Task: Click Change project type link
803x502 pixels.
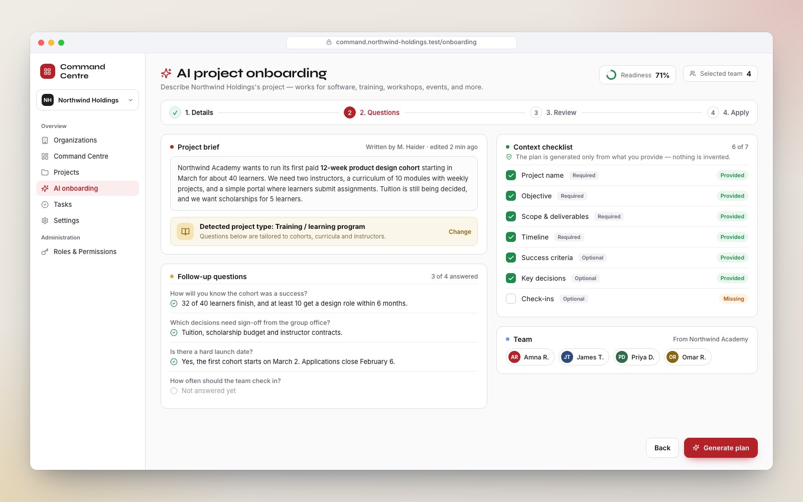Action: [x=460, y=232]
